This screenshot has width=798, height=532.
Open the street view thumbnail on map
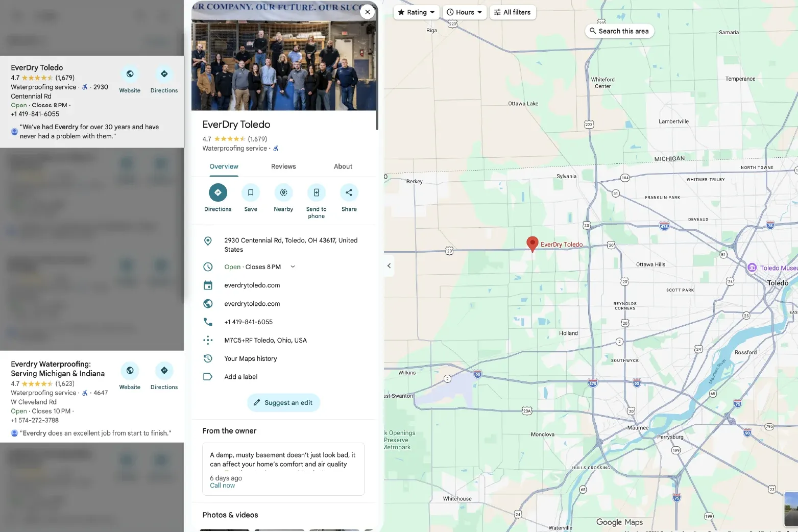[791, 509]
